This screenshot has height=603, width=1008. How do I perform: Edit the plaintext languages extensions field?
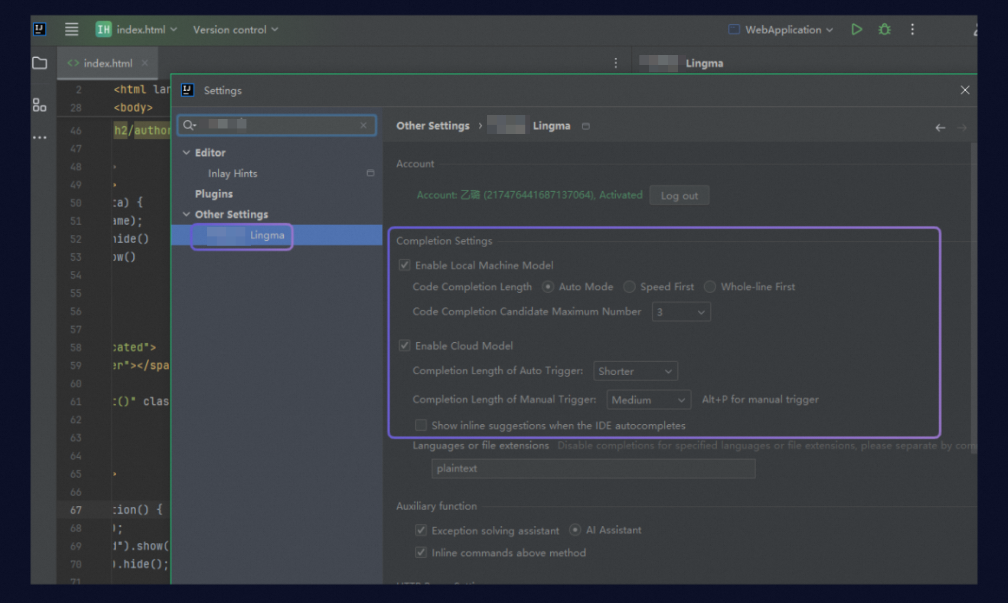coord(593,469)
